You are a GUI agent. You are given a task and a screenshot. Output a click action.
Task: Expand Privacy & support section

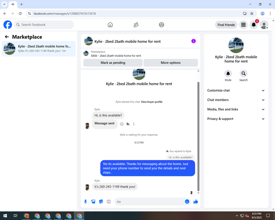(x=236, y=119)
